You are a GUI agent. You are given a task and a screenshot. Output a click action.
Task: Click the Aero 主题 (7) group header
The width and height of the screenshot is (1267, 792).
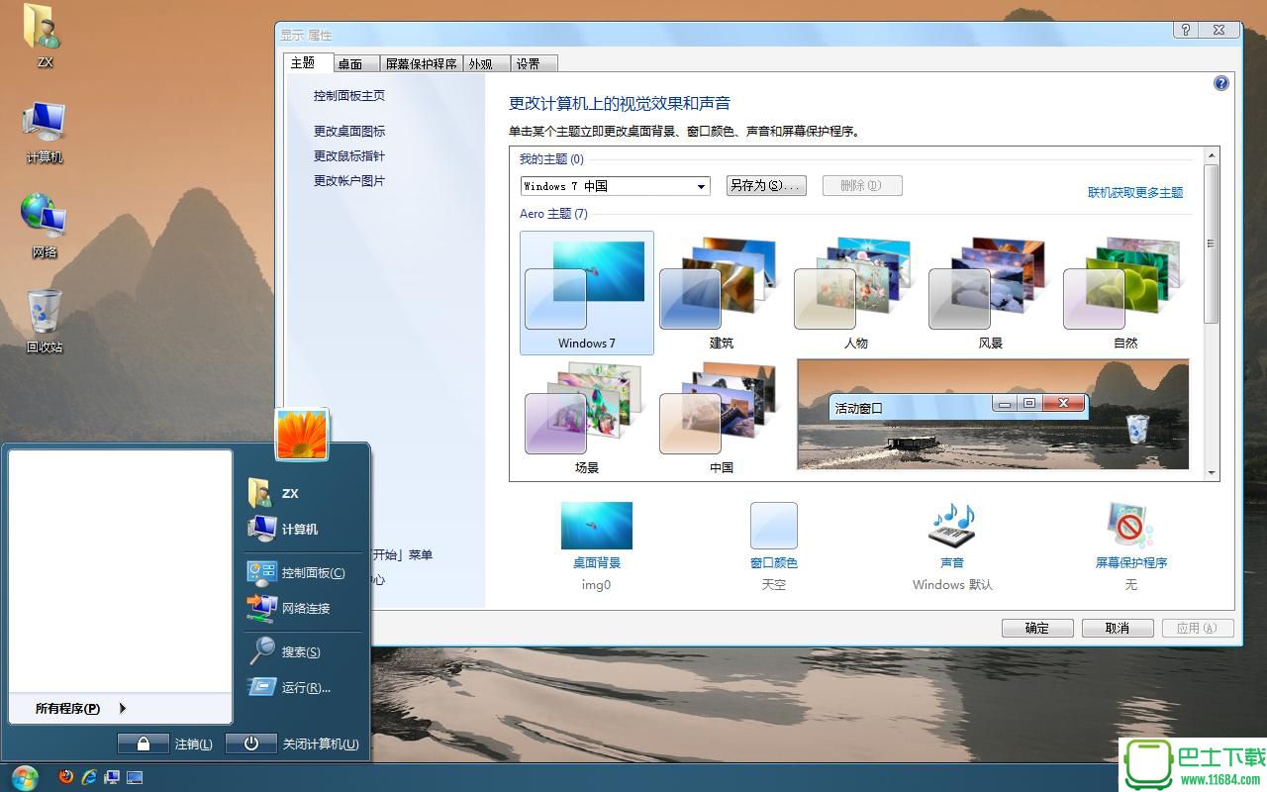(x=553, y=214)
